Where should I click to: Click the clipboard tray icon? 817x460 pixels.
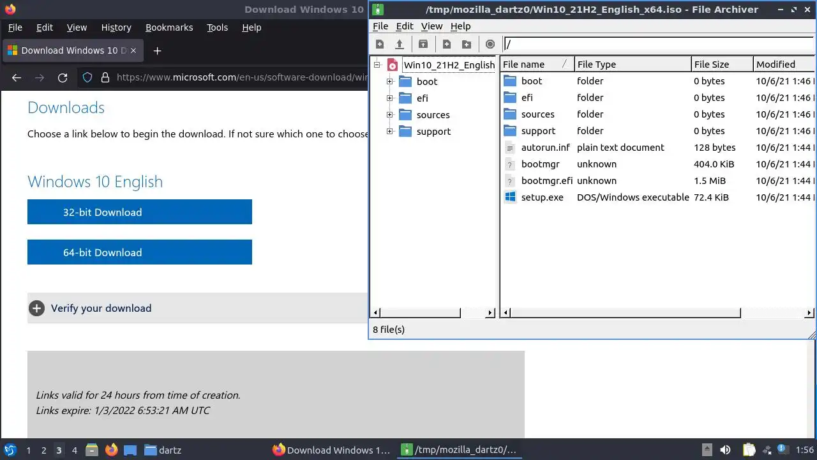[749, 450]
